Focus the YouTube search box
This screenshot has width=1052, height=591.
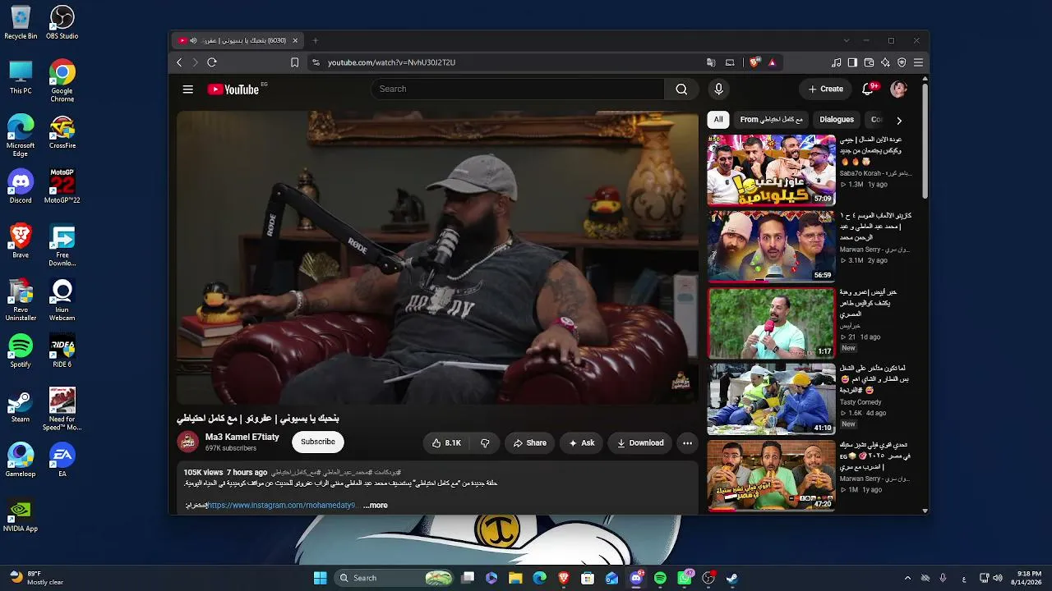point(518,89)
